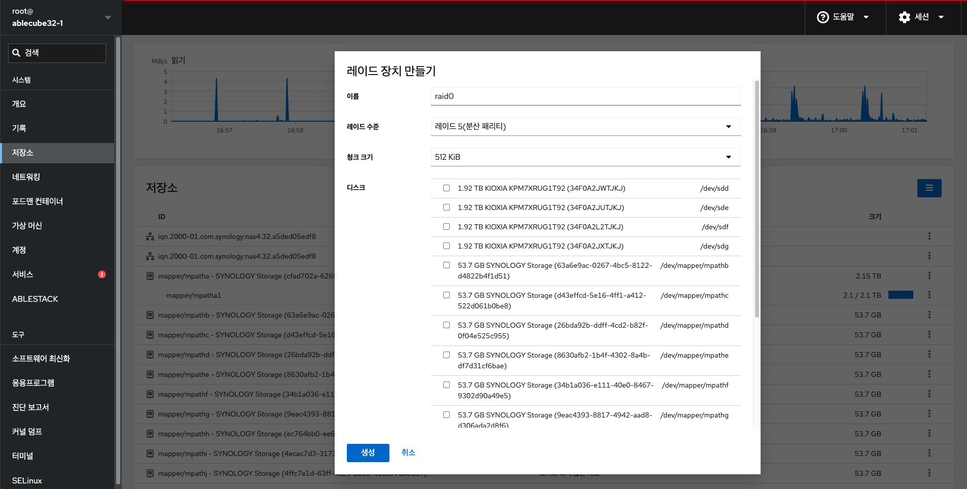This screenshot has height=489, width=967.
Task: Tick the /dev/mapper/mpathc disk checkbox
Action: click(x=446, y=295)
